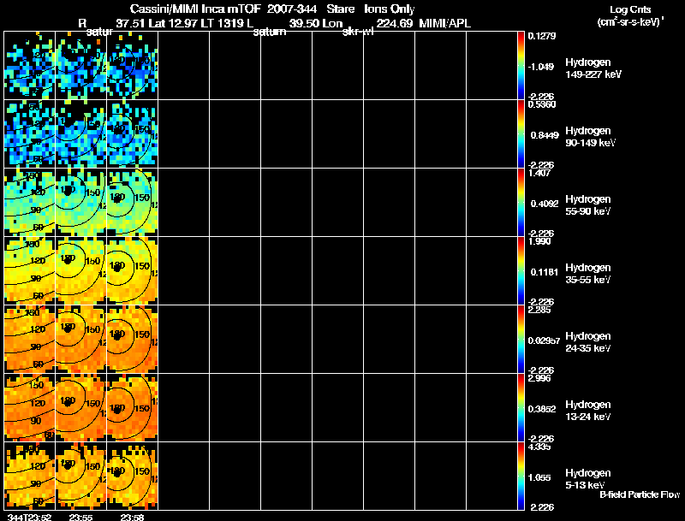Click the '0.5360' color scale maximum

[542, 104]
